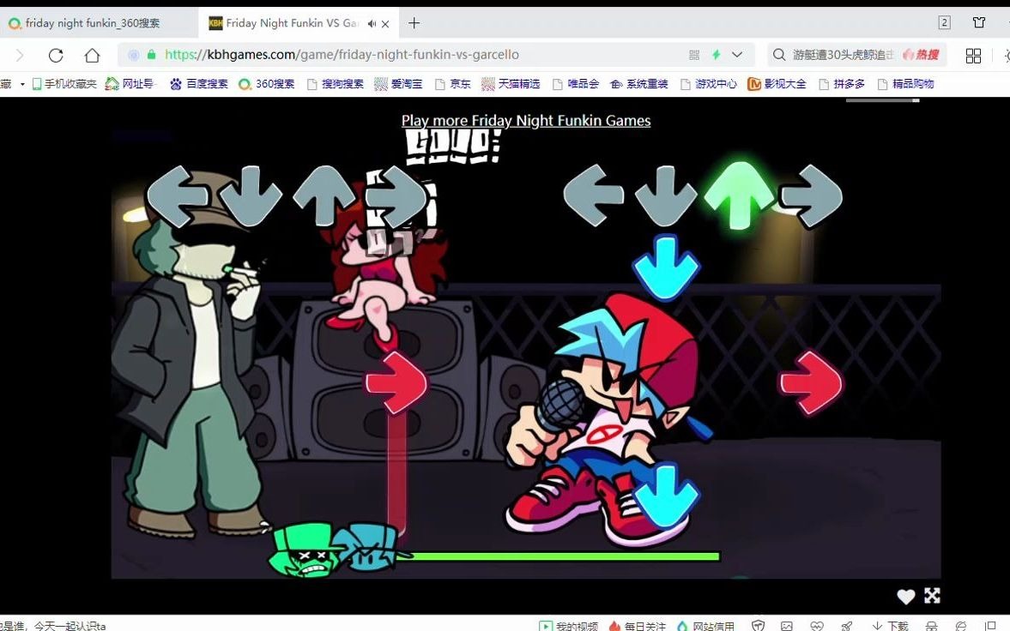The height and width of the screenshot is (631, 1010).
Task: Open the 天猫精选 bookmark
Action: point(511,84)
